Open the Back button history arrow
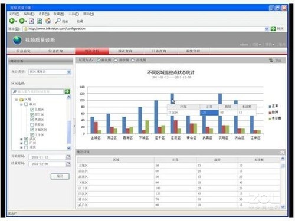The image size is (295, 221). click(x=16, y=21)
